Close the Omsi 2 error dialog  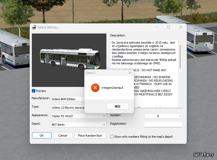pyautogui.click(x=130, y=73)
